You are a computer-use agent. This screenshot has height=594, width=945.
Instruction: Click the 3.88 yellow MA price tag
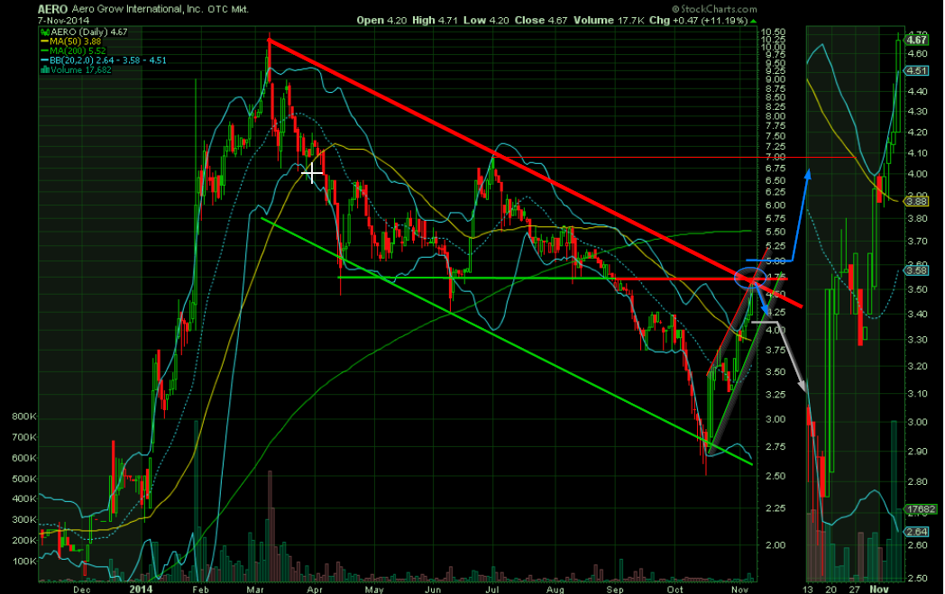pos(918,202)
